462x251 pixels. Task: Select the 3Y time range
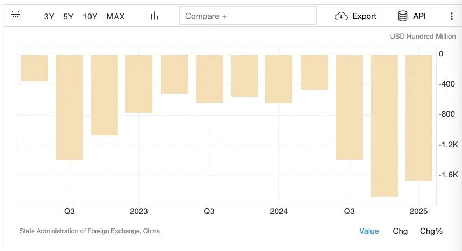click(x=49, y=17)
